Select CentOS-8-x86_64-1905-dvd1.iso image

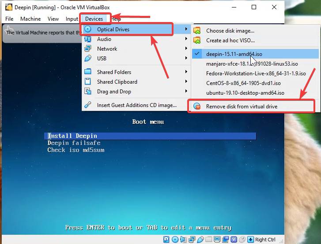[x=255, y=83]
